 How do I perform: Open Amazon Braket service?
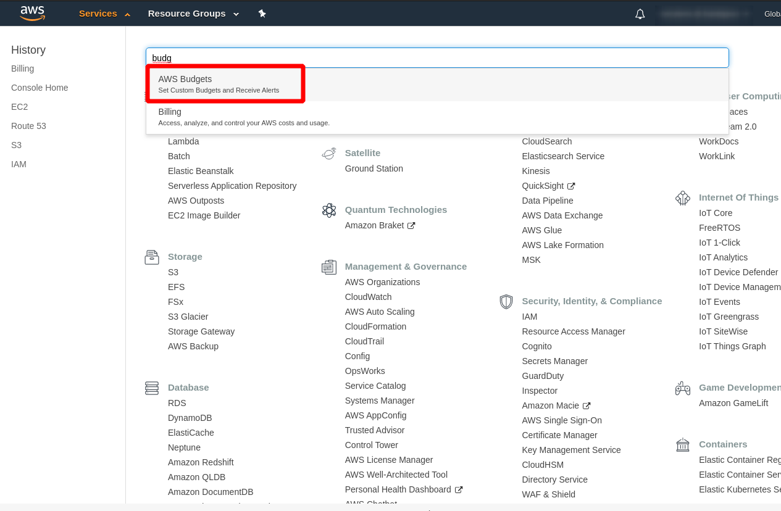[374, 225]
